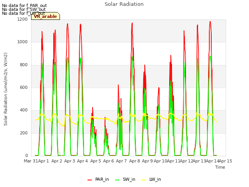
Task: Click the Time x-axis label
Action: (220, 167)
